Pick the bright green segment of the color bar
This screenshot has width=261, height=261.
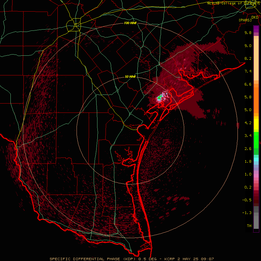pyautogui.click(x=256, y=140)
